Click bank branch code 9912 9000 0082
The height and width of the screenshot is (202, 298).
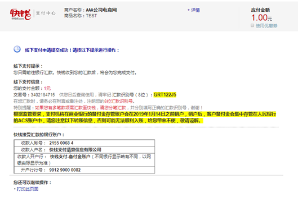tap(65, 170)
